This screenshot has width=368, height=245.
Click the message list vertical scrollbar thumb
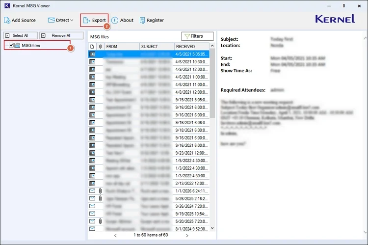point(212,83)
